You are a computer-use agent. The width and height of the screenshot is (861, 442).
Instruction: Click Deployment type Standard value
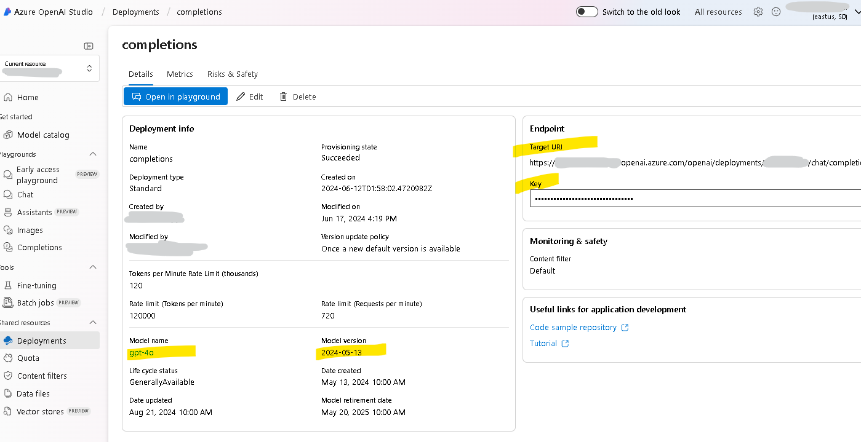click(145, 188)
